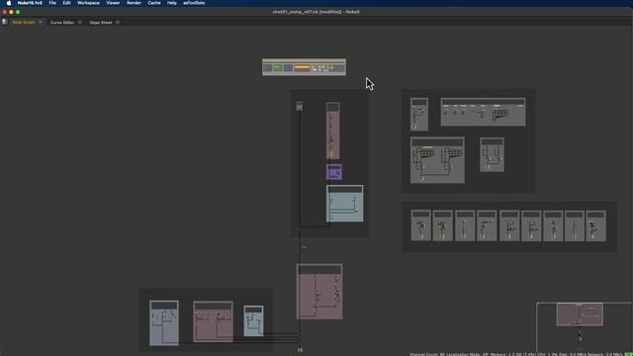Select the last backdrop in the nine-backdrop row
This screenshot has height=356, width=633.
coord(595,225)
